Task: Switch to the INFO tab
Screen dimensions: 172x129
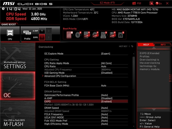Action: pos(163,45)
